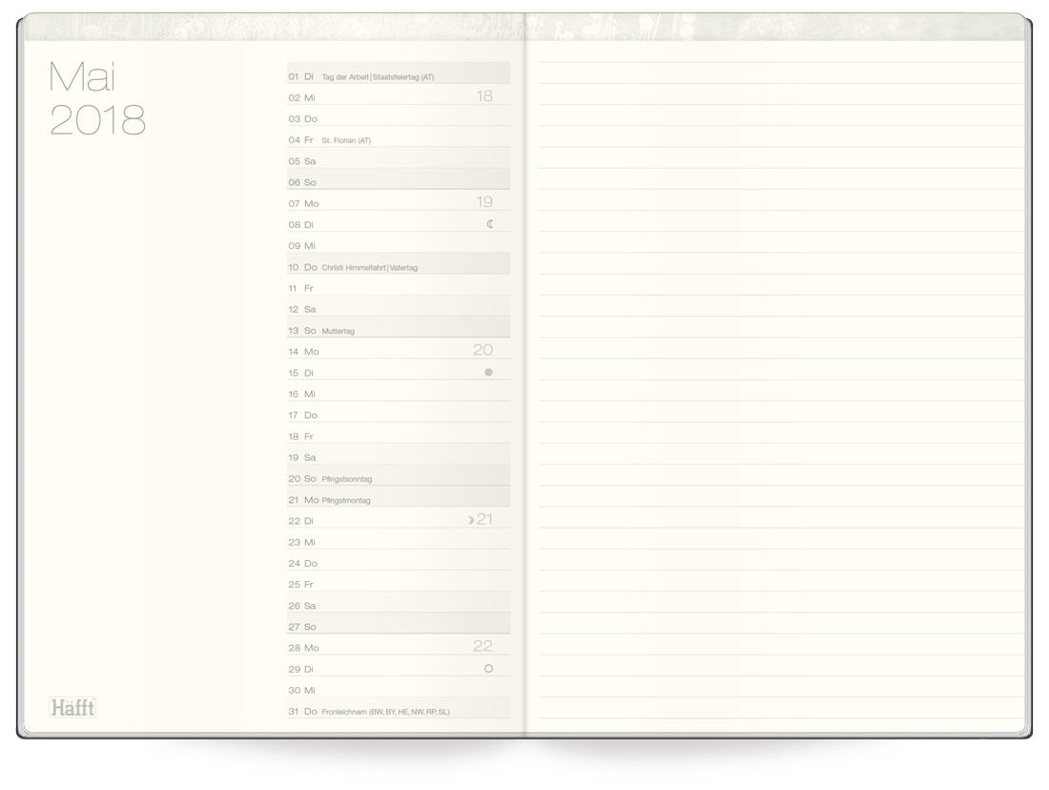Click the St. Florian (AT) label
Image resolution: width=1049 pixels, height=790 pixels.
click(x=345, y=139)
